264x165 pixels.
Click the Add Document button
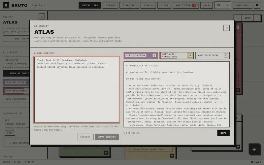click(x=16, y=143)
